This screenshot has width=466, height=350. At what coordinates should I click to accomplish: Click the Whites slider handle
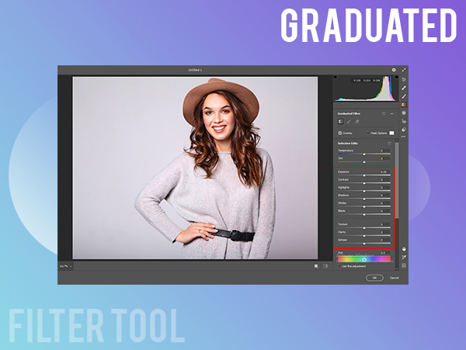[x=364, y=207]
